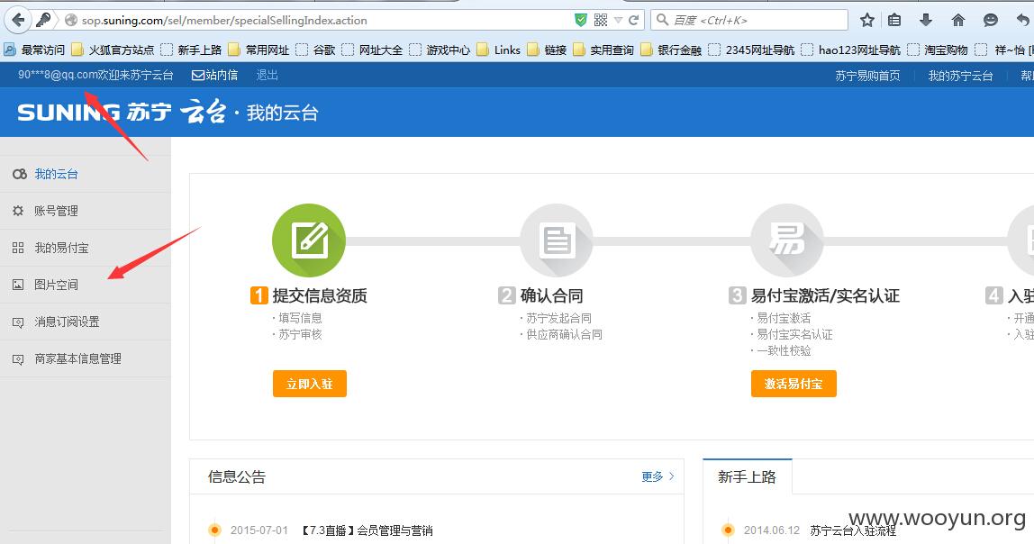Open the 火狐官方站点 bookmark folder
This screenshot has height=544, width=1034.
[x=113, y=50]
